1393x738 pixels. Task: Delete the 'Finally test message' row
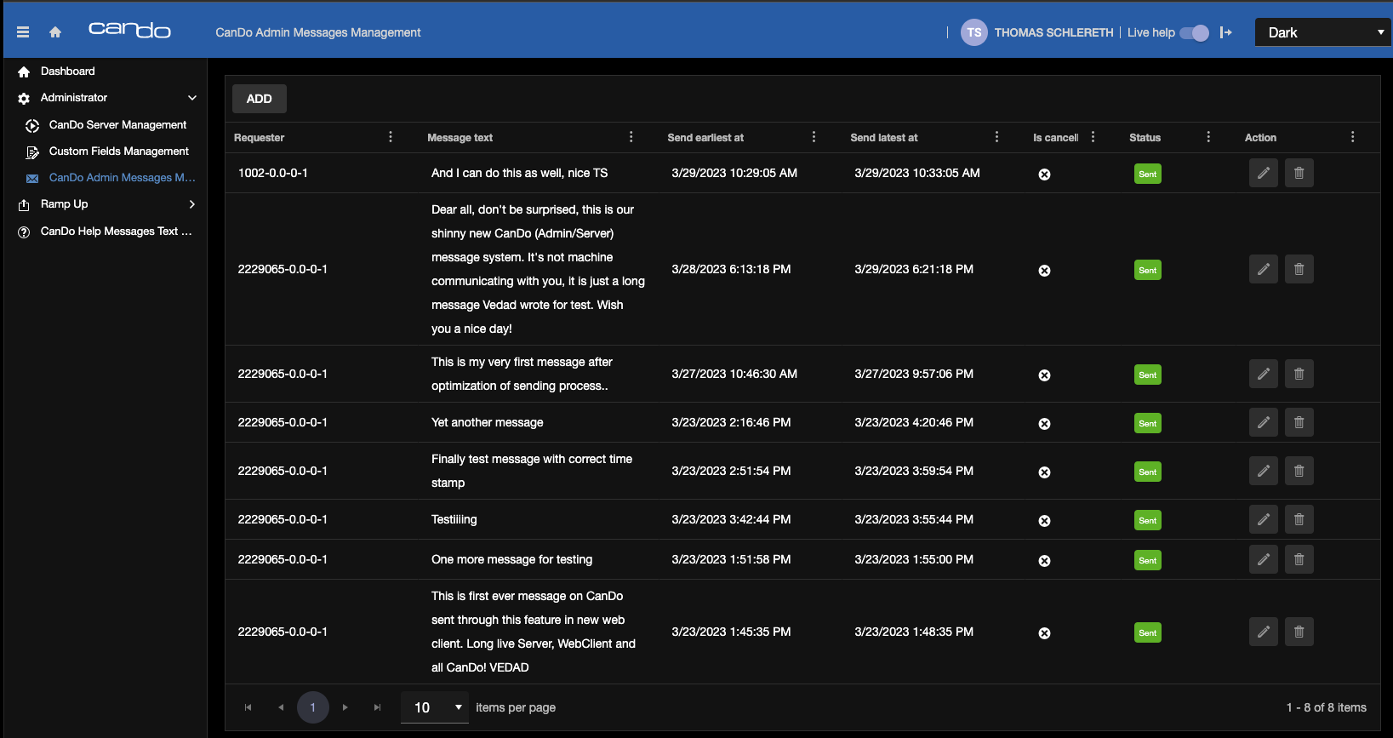[x=1299, y=471]
